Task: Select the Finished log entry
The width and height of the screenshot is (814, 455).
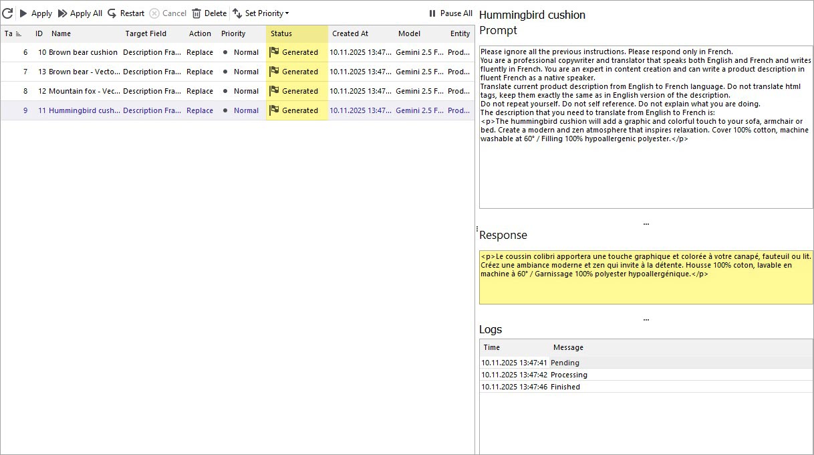Action: click(646, 387)
